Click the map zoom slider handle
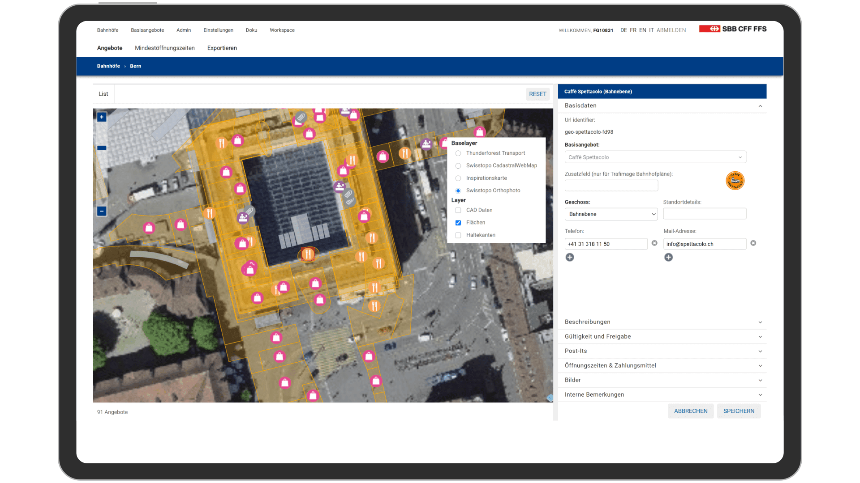Screen dimensions: 860x483 (x=102, y=148)
